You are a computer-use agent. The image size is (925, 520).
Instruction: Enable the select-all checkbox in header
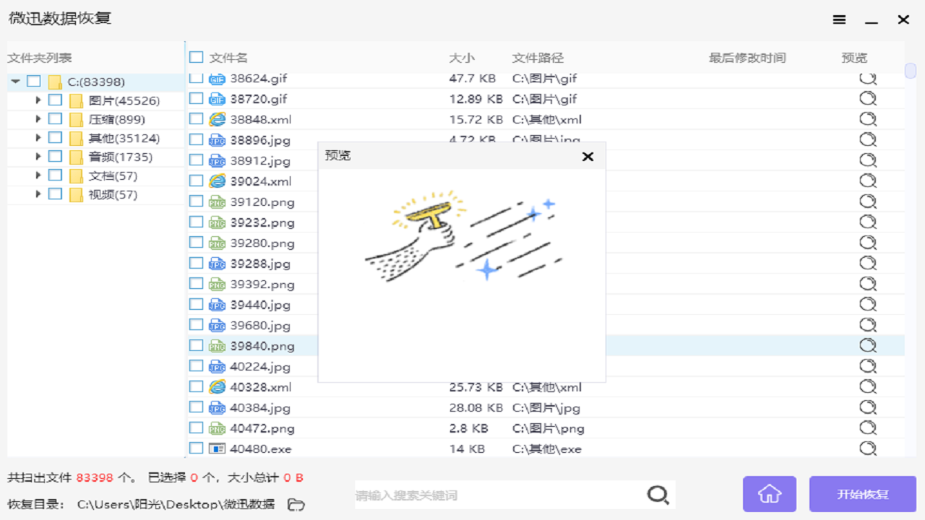coord(195,57)
